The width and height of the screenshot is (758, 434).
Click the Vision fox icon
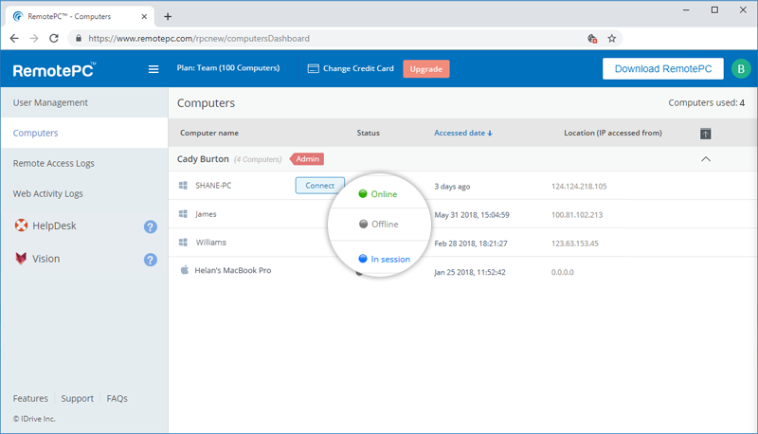(x=21, y=258)
